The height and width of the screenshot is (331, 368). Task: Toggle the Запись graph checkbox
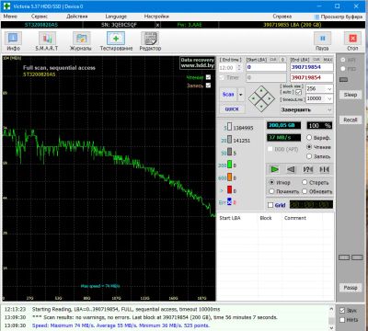(208, 86)
